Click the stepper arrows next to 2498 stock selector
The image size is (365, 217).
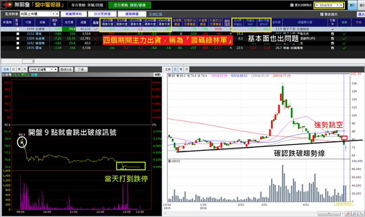tap(57, 70)
